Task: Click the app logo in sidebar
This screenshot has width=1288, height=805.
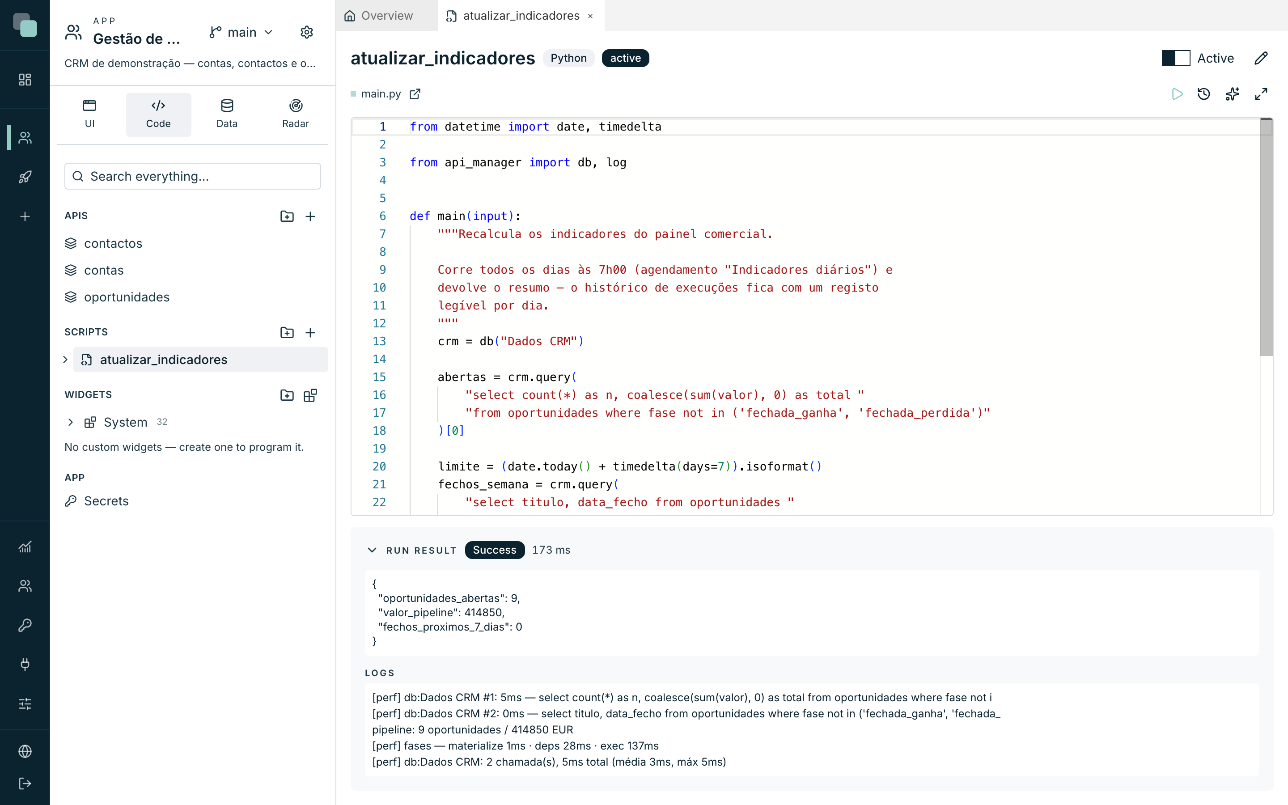Action: pyautogui.click(x=25, y=25)
